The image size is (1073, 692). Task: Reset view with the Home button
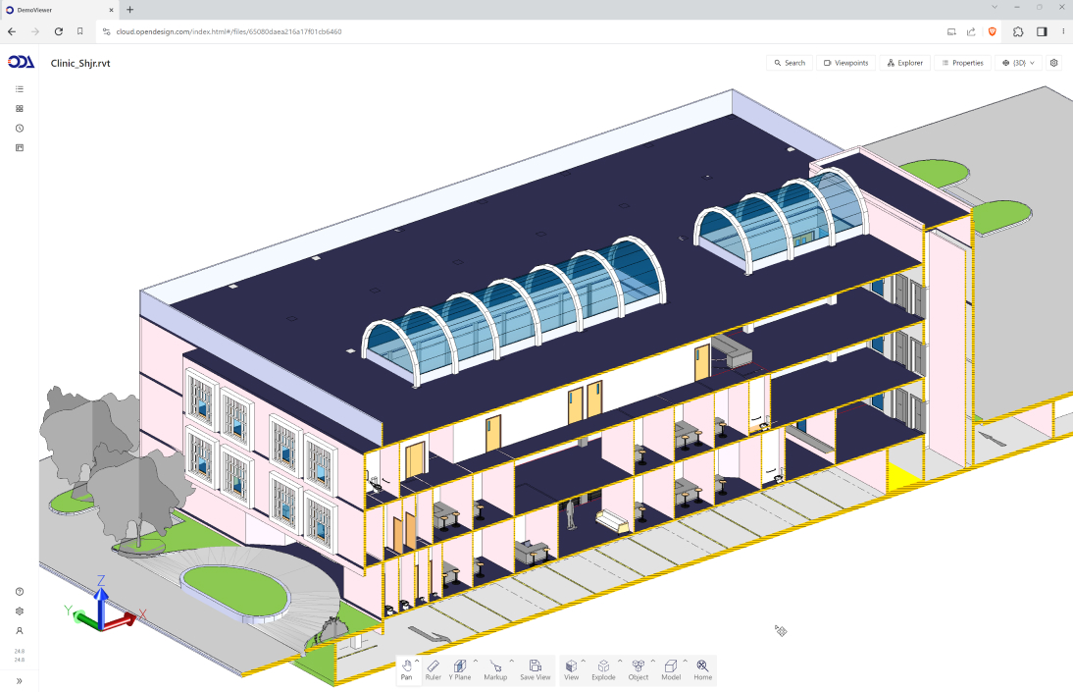[702, 669]
